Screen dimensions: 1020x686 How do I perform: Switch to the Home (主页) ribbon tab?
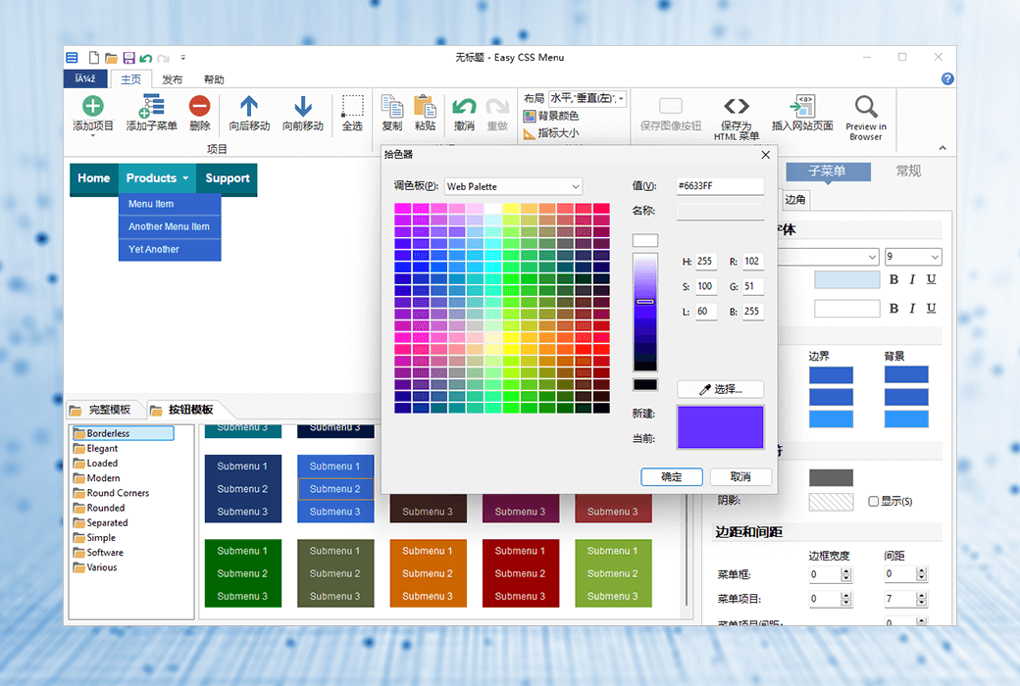tap(130, 79)
